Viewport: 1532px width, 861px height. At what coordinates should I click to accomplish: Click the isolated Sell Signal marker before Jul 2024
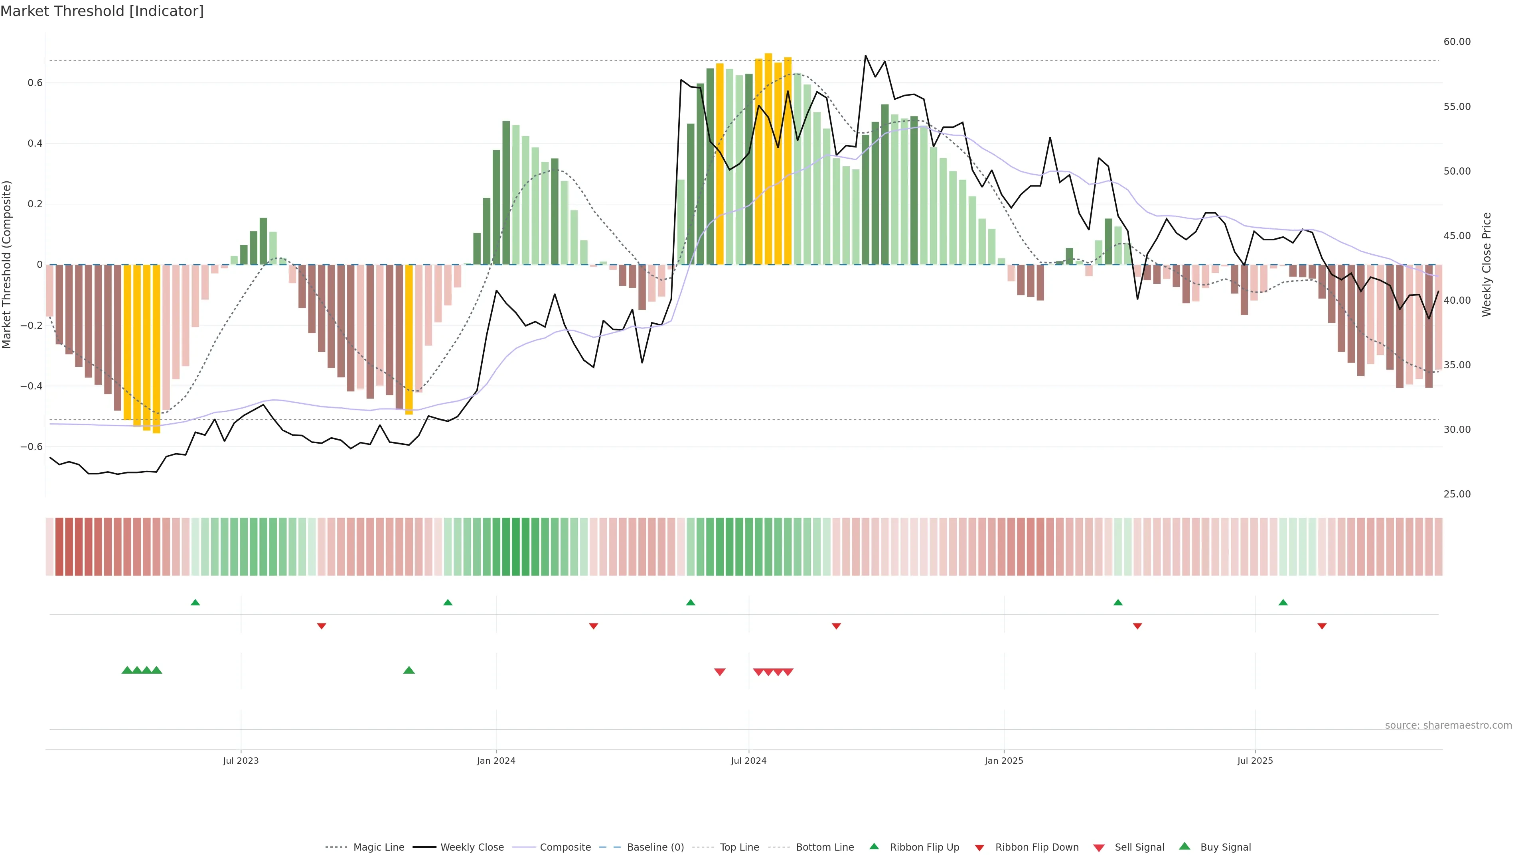click(x=720, y=672)
